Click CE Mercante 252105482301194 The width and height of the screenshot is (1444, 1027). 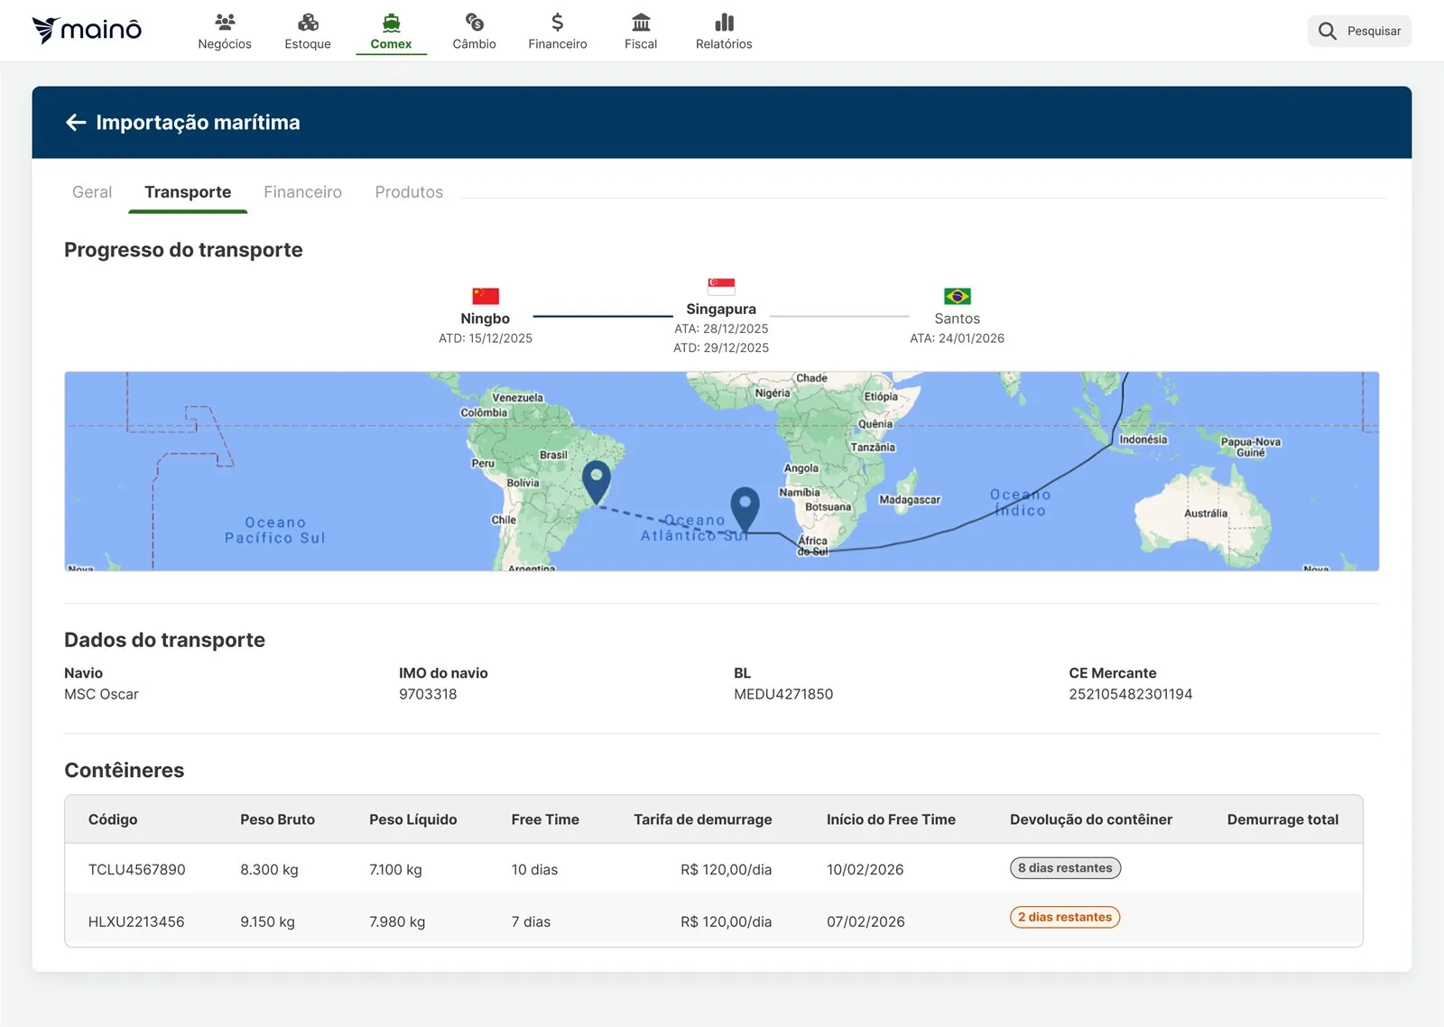click(x=1131, y=694)
